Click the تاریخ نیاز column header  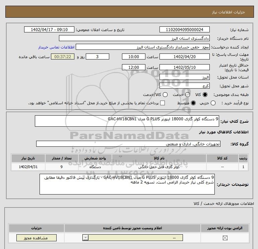coord(28,158)
